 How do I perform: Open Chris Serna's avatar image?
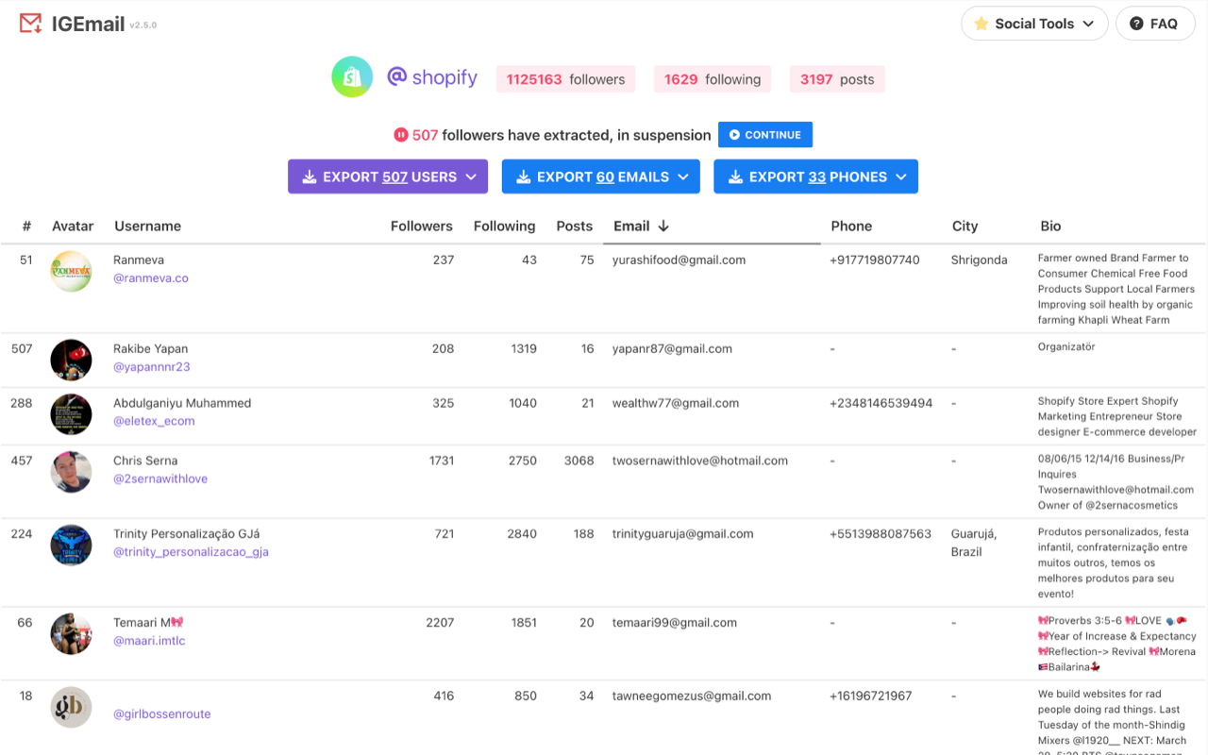tap(71, 472)
